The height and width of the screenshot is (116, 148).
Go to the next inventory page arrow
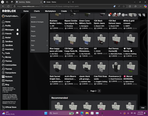pyautogui.click(x=99, y=91)
